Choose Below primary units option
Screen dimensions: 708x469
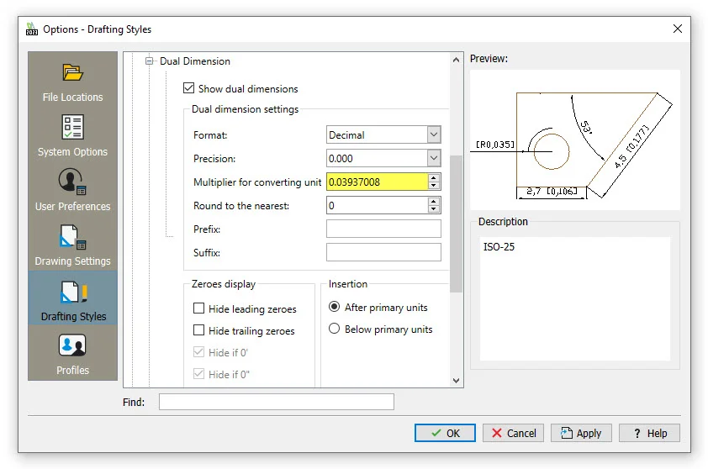[335, 329]
